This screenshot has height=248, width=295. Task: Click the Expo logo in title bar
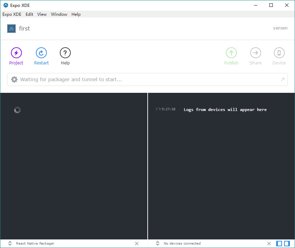[x=6, y=5]
